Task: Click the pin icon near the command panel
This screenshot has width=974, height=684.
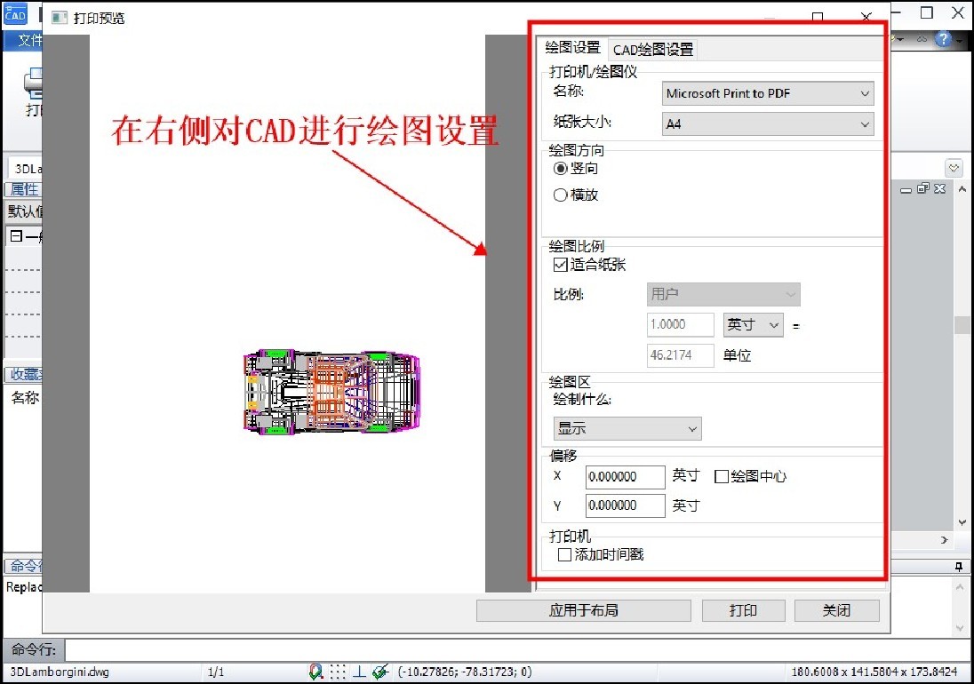Action: [x=959, y=567]
